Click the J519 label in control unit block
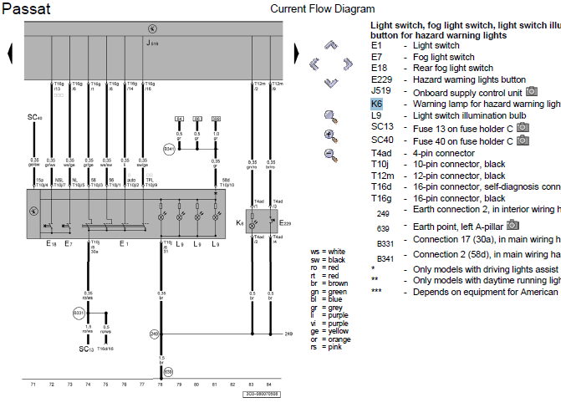This screenshot has width=561, height=418. tap(152, 43)
